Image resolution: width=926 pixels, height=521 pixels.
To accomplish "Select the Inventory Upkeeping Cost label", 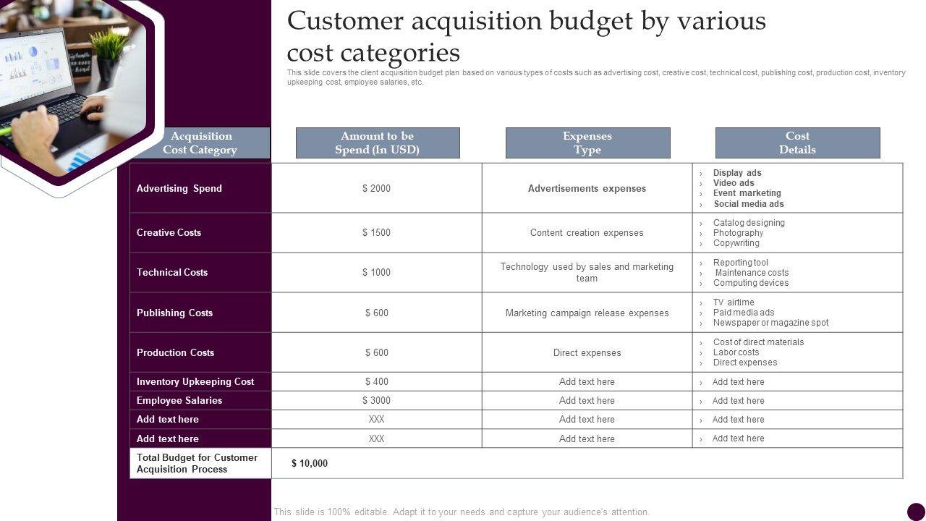I will pos(195,381).
